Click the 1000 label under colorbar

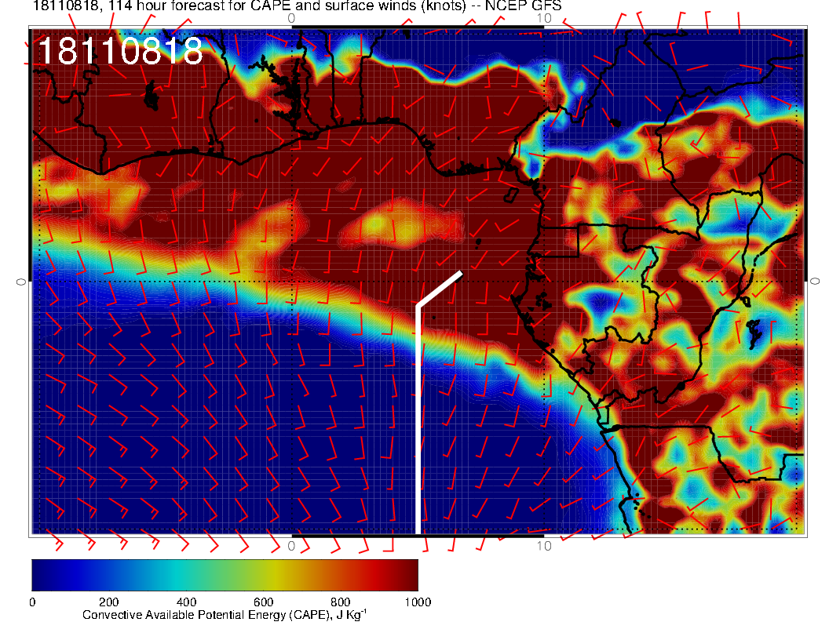coord(417,602)
